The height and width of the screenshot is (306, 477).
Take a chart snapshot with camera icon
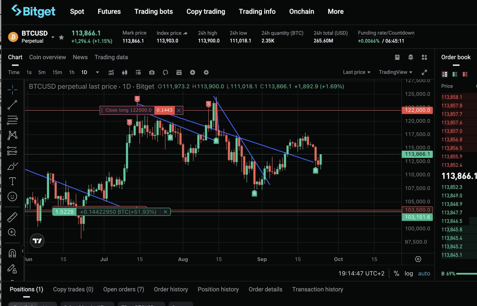pyautogui.click(x=152, y=72)
